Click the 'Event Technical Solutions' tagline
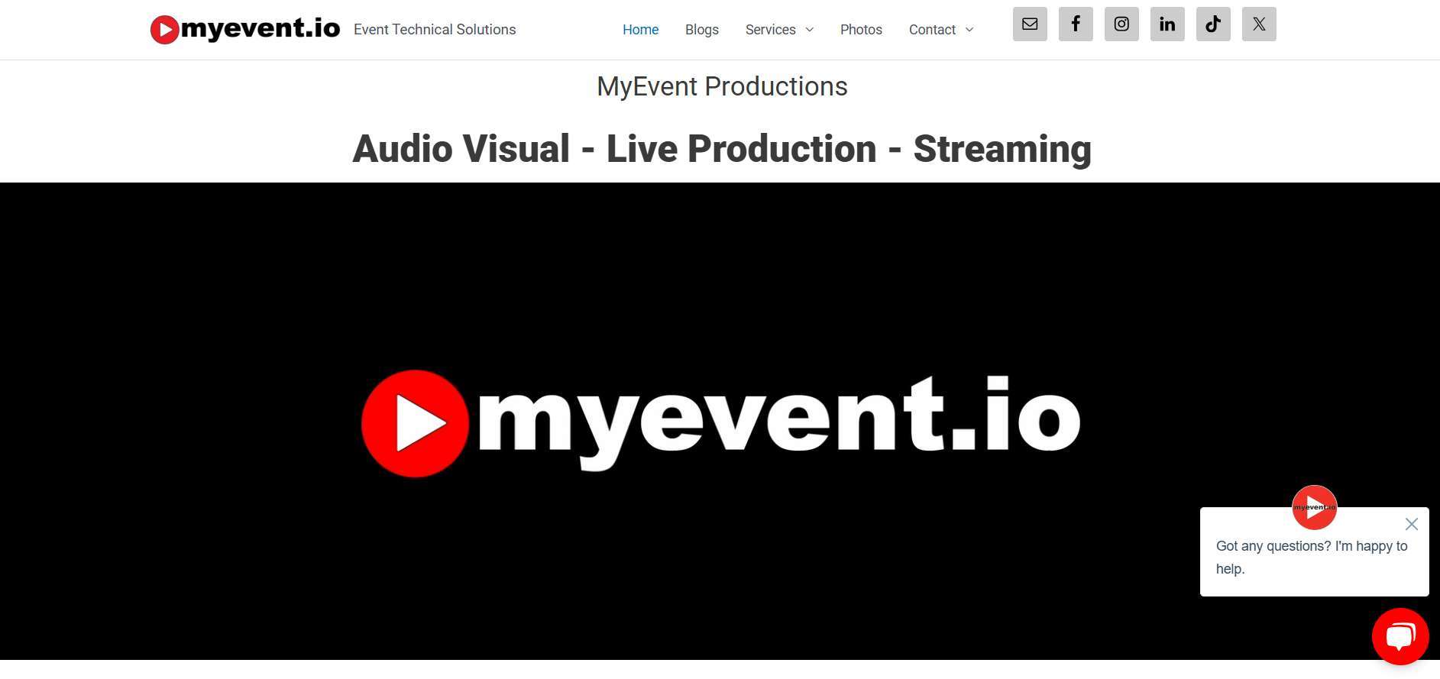Image resolution: width=1440 pixels, height=679 pixels. 435,30
